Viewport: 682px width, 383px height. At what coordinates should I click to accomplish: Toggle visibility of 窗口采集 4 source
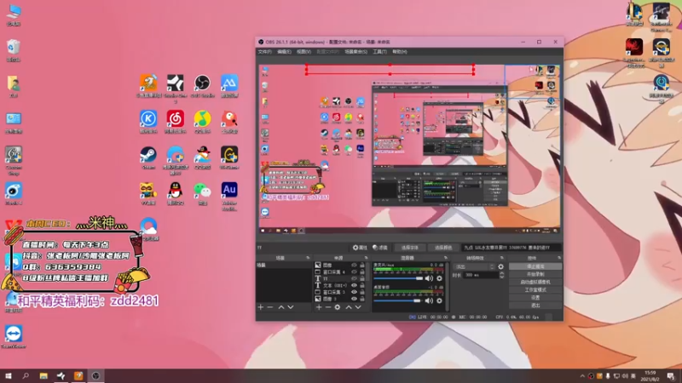point(354,272)
